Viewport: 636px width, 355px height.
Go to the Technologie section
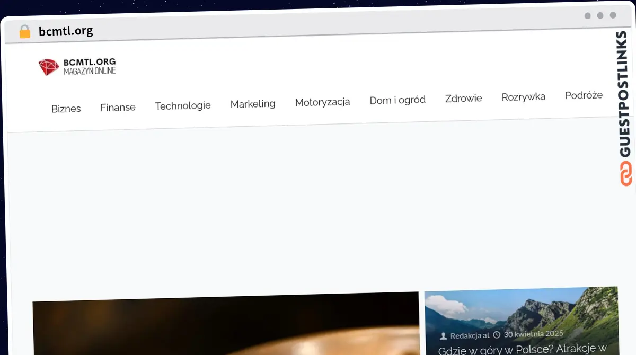pyautogui.click(x=183, y=105)
